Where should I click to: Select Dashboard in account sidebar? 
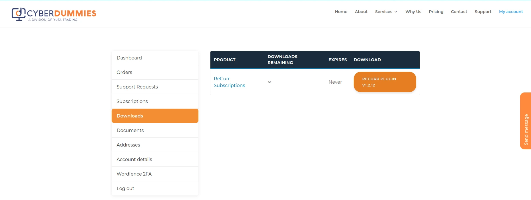(x=155, y=58)
